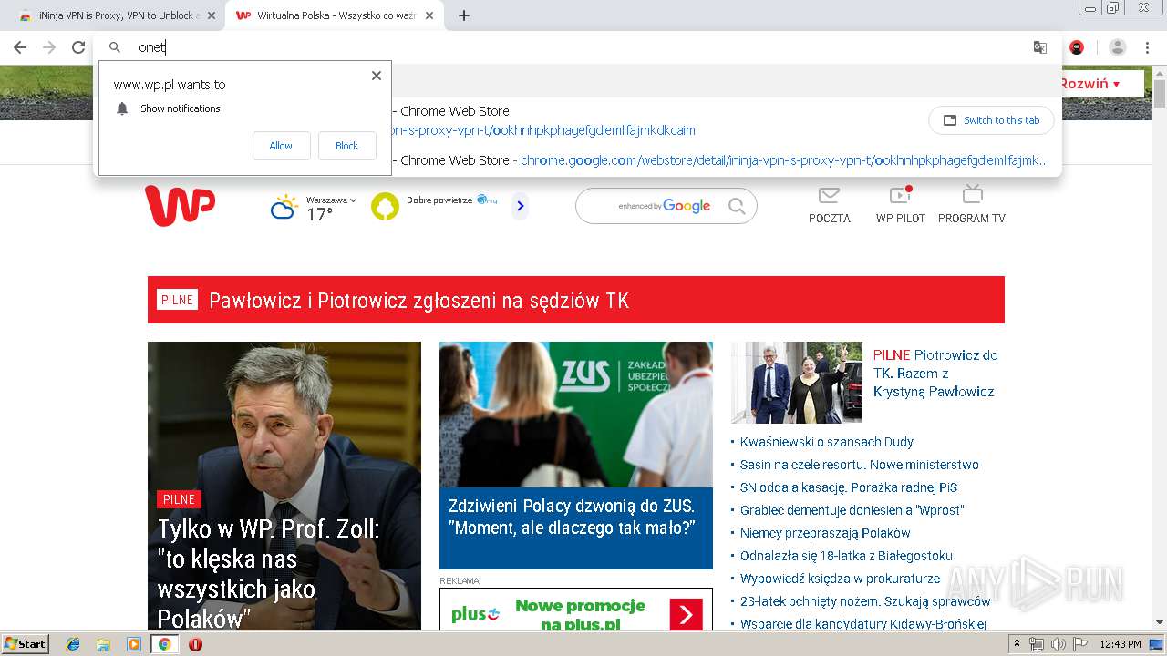Select the second Chrome Web Store suggestion
This screenshot has height=656, width=1167.
pyautogui.click(x=720, y=160)
